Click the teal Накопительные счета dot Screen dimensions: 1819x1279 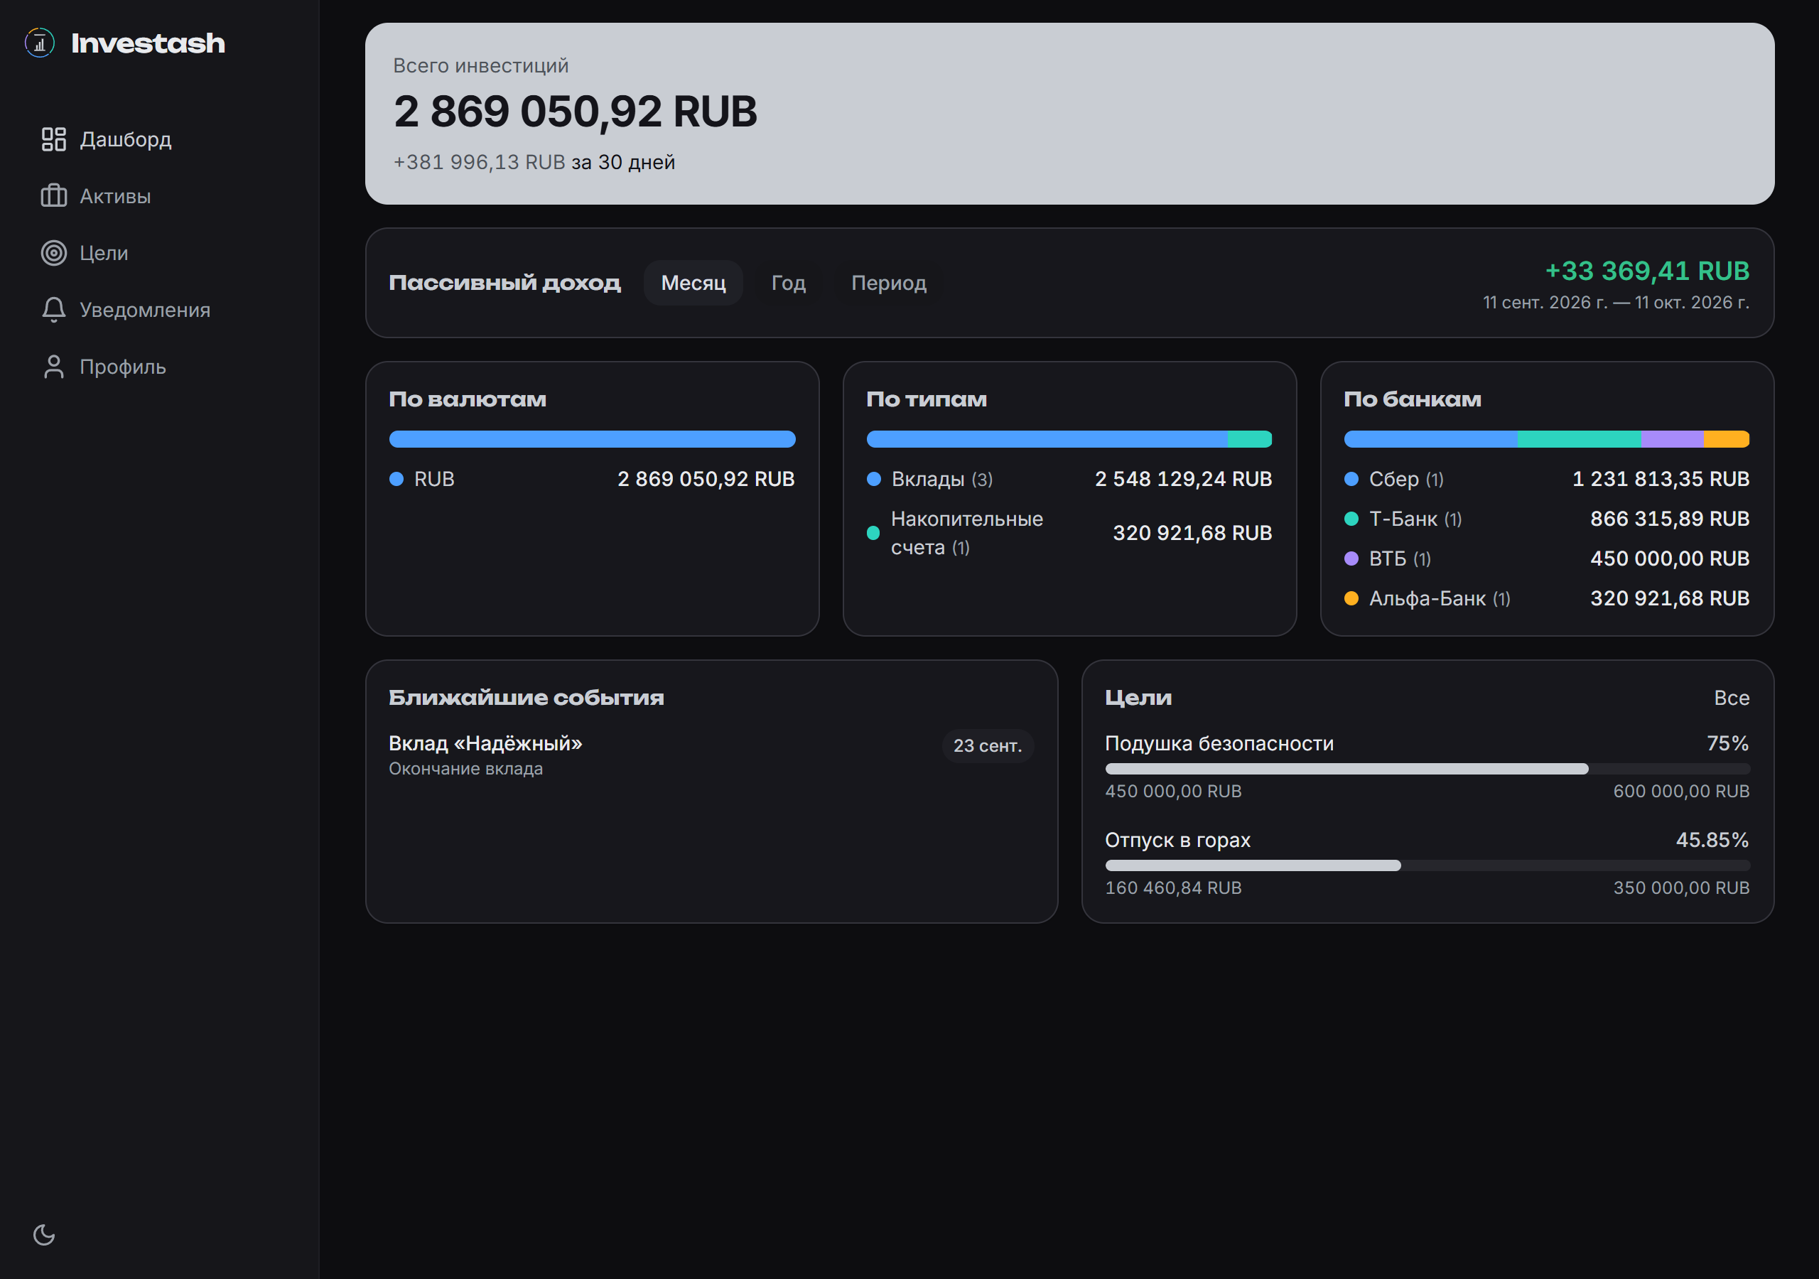[873, 534]
